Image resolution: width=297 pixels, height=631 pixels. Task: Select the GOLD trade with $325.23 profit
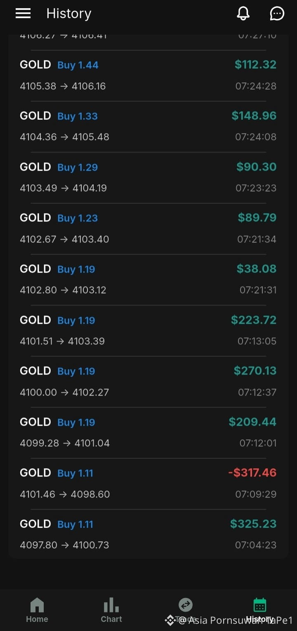(148, 534)
